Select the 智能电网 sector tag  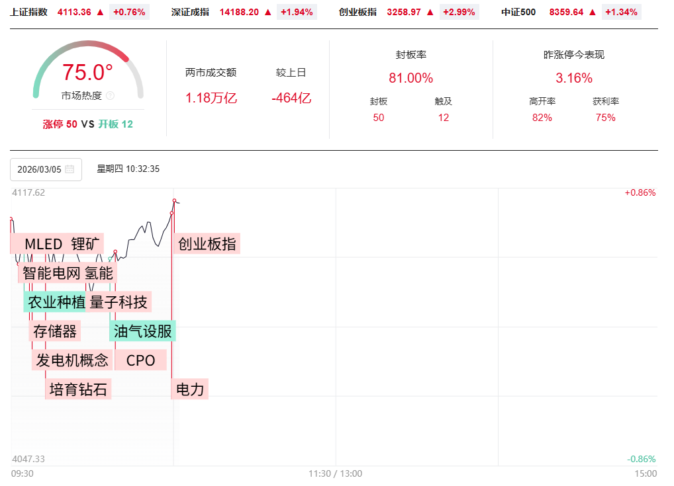(x=51, y=272)
